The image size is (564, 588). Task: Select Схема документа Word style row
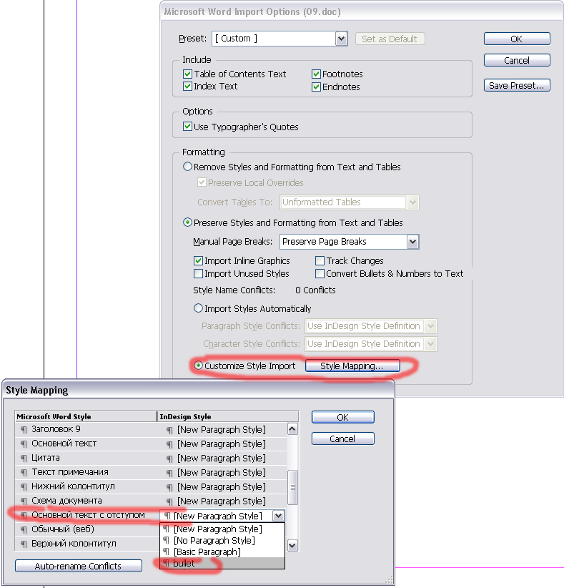[86, 501]
